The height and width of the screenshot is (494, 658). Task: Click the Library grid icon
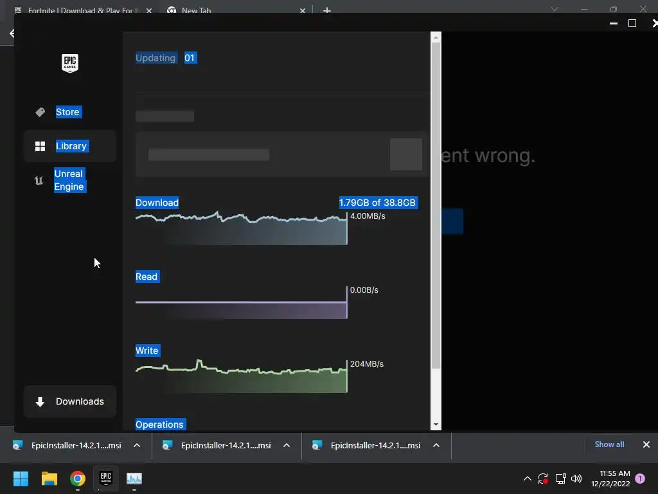(40, 146)
